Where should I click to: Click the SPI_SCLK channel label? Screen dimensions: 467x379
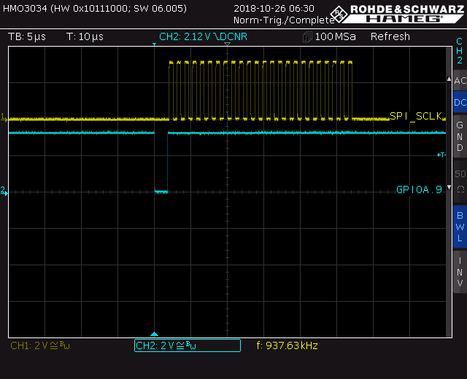(416, 116)
